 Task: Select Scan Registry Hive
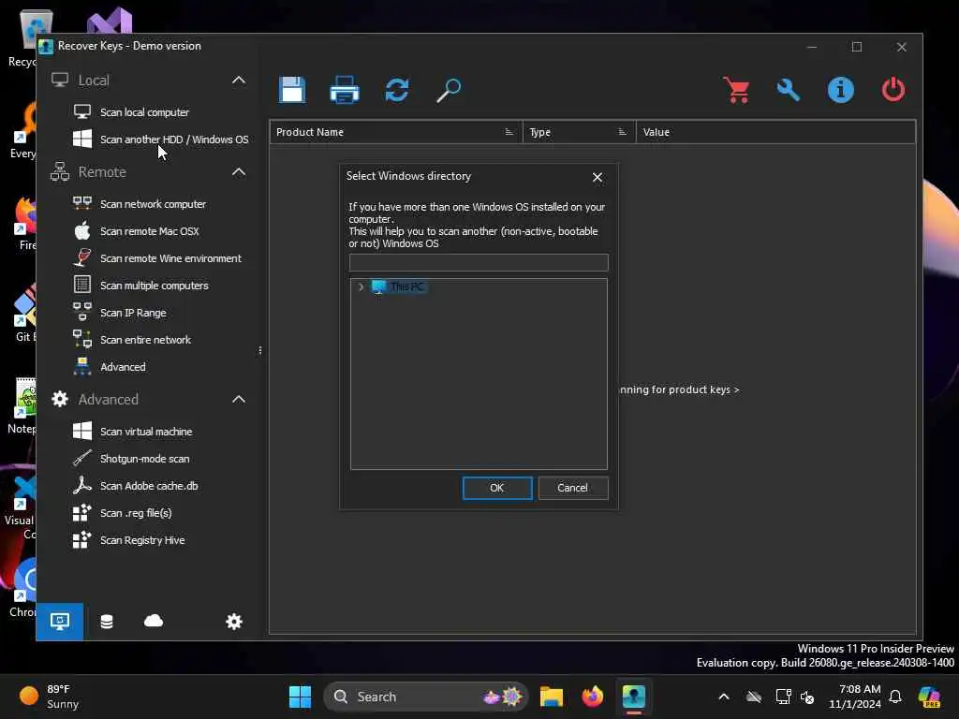pos(142,540)
